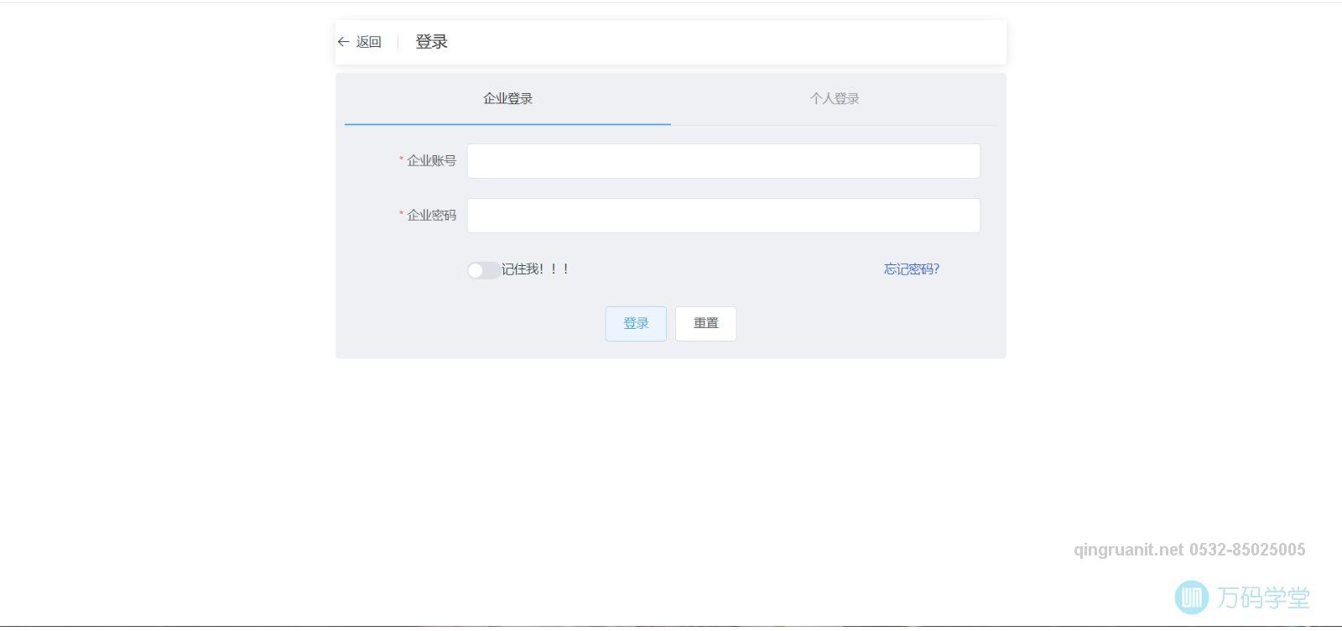Click the 重置 button

click(x=706, y=324)
